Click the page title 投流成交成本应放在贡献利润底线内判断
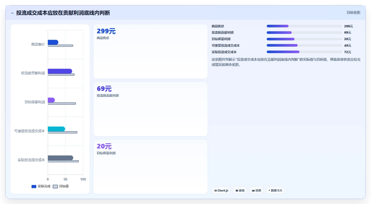The height and width of the screenshot is (204, 371). [63, 13]
